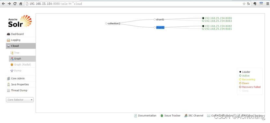Click the Thread Dump icon

(8, 90)
